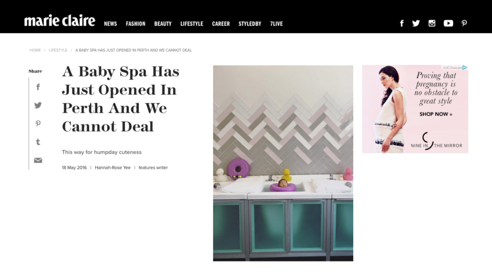492x274 pixels.
Task: Go to the Beauty section
Action: [163, 24]
